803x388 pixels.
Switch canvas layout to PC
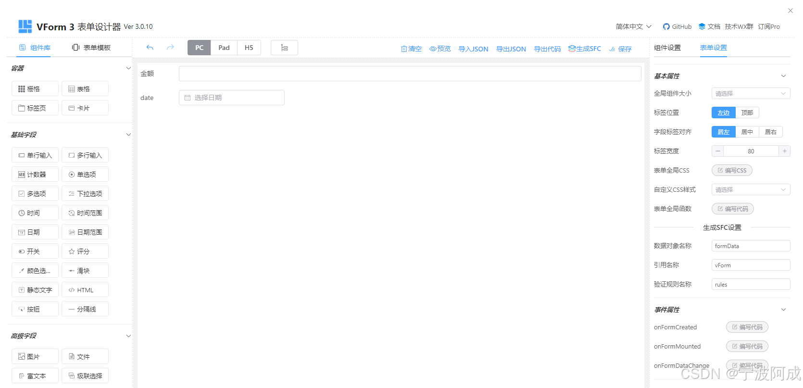(199, 48)
